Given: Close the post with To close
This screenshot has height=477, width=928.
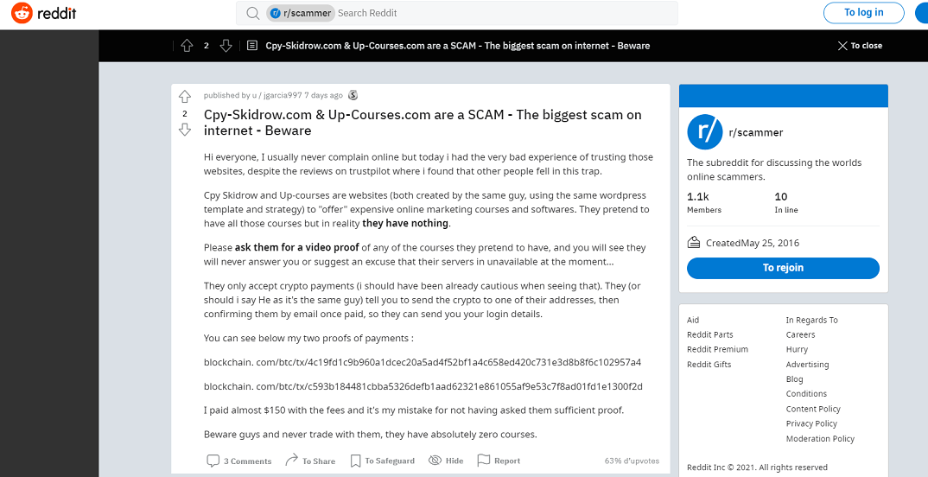Looking at the screenshot, I should pos(860,46).
